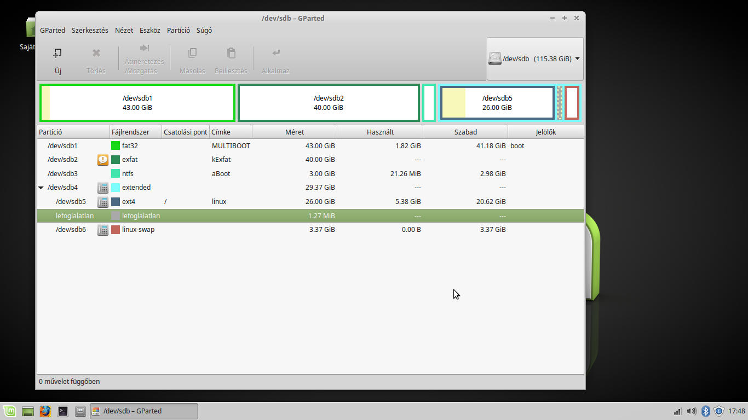Click the teal ntfs color swatch
This screenshot has height=420, width=748.
point(116,174)
